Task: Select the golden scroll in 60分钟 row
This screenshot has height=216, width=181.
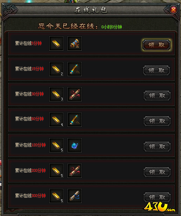Action: pos(75,120)
